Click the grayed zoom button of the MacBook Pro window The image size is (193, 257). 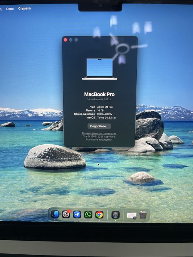pos(76,40)
